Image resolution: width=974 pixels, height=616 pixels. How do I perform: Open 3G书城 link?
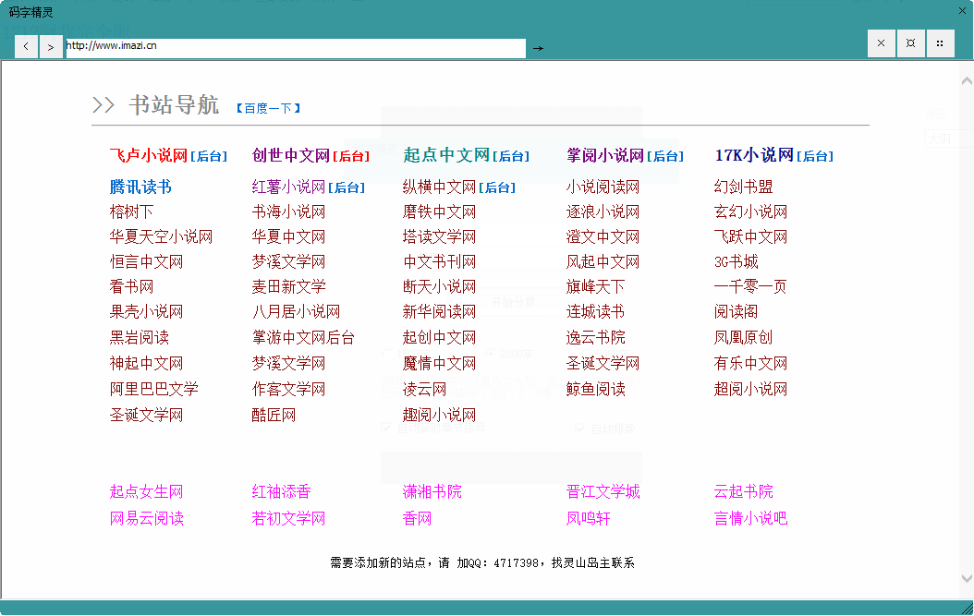coord(737,262)
